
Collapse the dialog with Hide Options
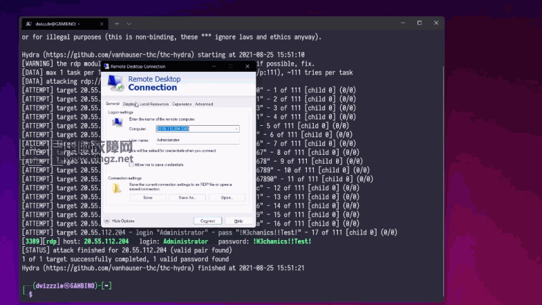coord(120,221)
